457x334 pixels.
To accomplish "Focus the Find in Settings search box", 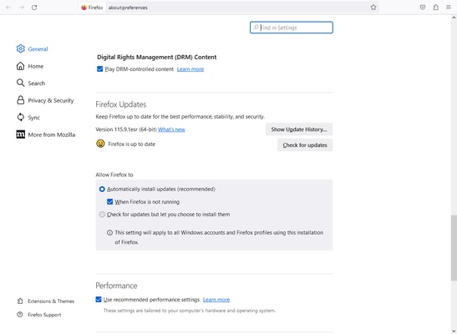I will [x=292, y=28].
